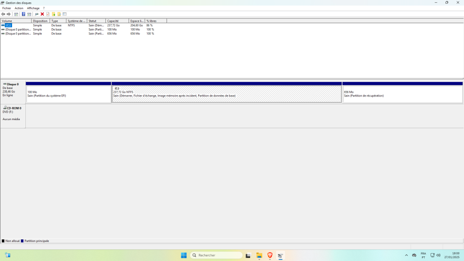Click the folder with magnifier toolbar icon

point(59,14)
